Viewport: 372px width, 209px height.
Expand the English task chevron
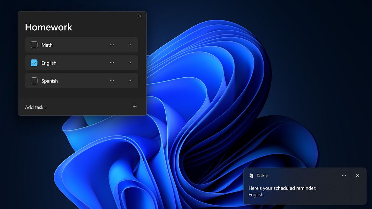point(130,63)
